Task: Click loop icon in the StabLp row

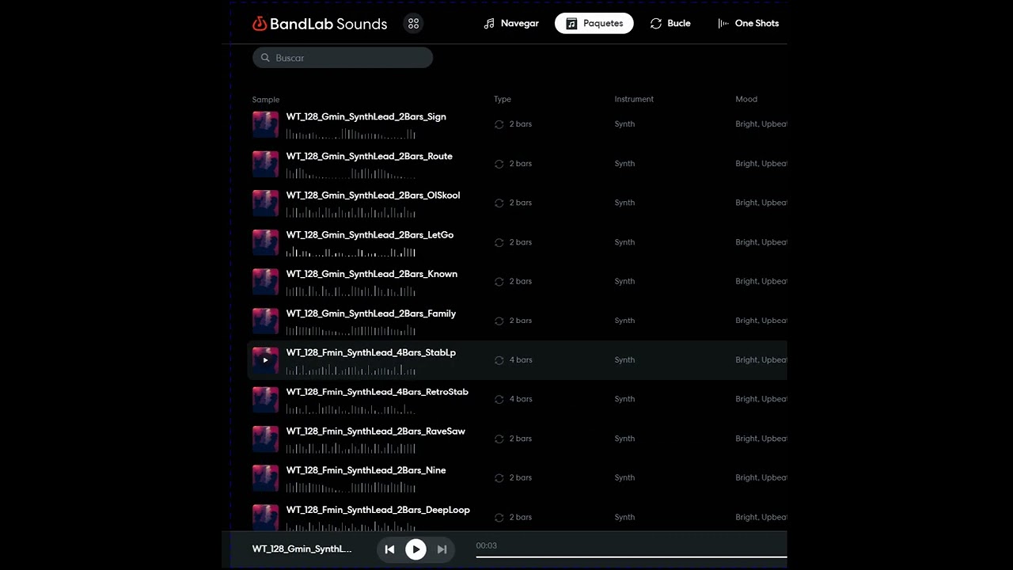Action: tap(499, 360)
